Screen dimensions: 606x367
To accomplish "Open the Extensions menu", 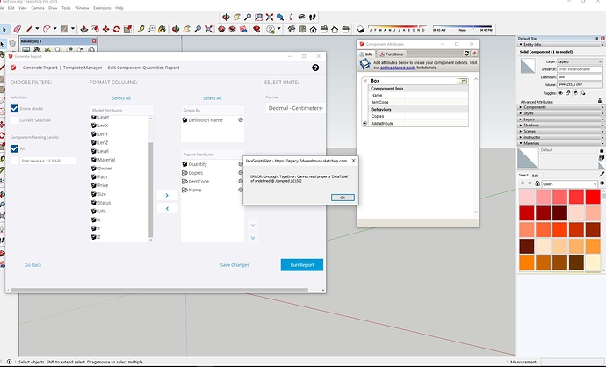I will (102, 8).
